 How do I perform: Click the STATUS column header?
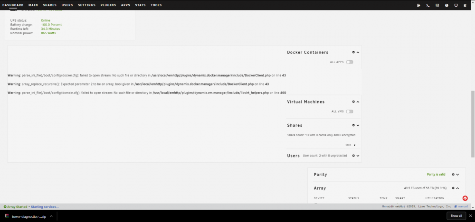[354, 198]
